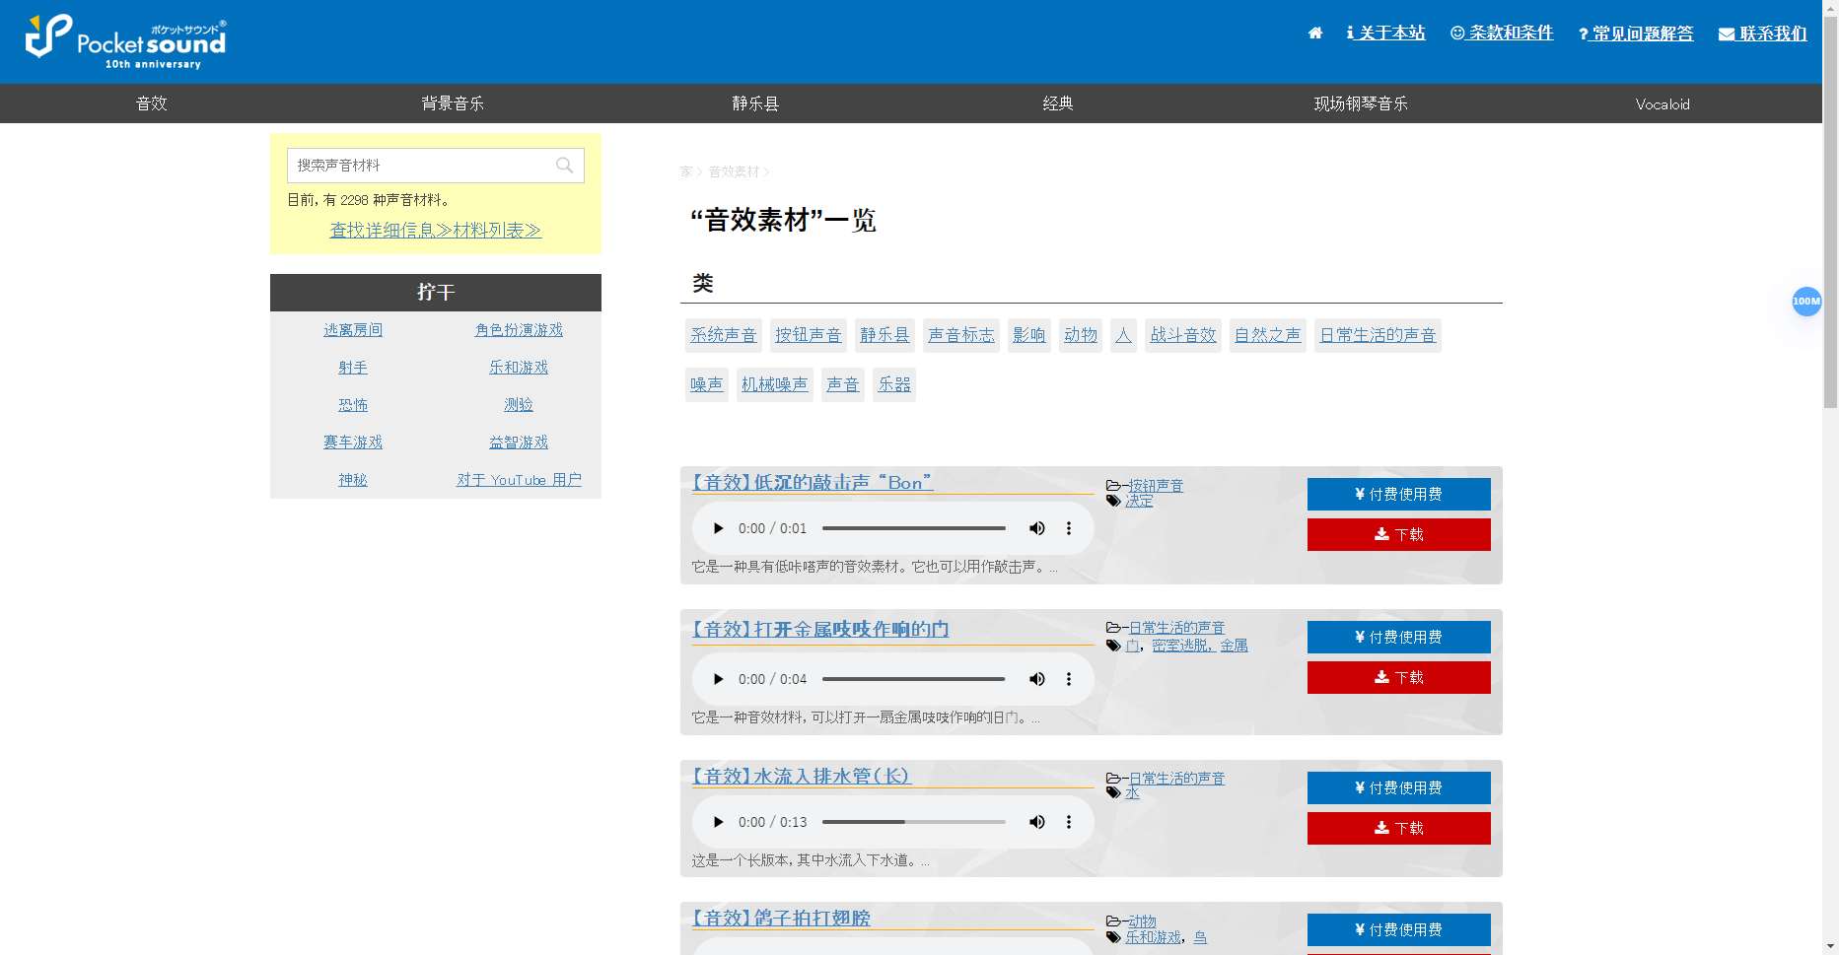
Task: Open the 经典 navigation menu
Action: [x=1058, y=103]
